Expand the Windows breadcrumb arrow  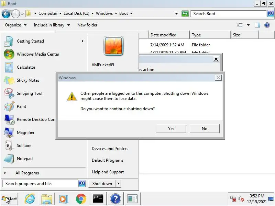(x=116, y=13)
